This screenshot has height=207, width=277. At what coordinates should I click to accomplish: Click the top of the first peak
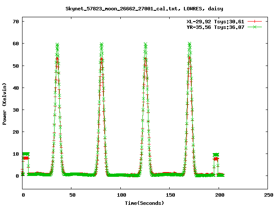(57, 44)
